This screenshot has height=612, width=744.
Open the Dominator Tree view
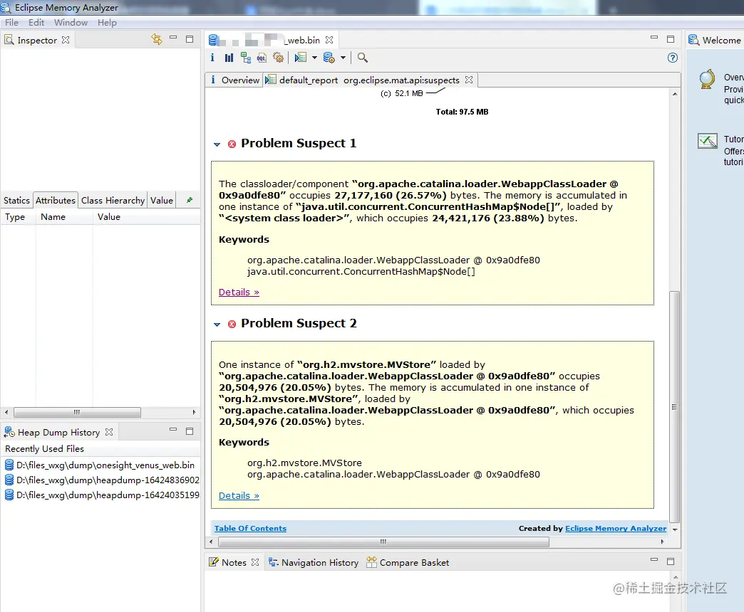coord(246,58)
